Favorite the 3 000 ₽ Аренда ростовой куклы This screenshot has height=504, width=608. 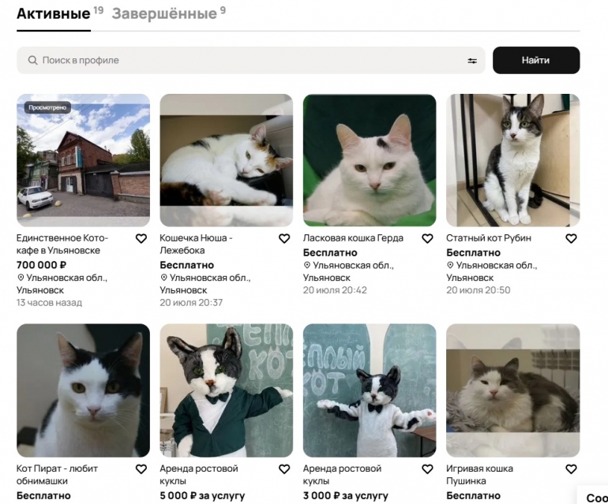pyautogui.click(x=427, y=469)
